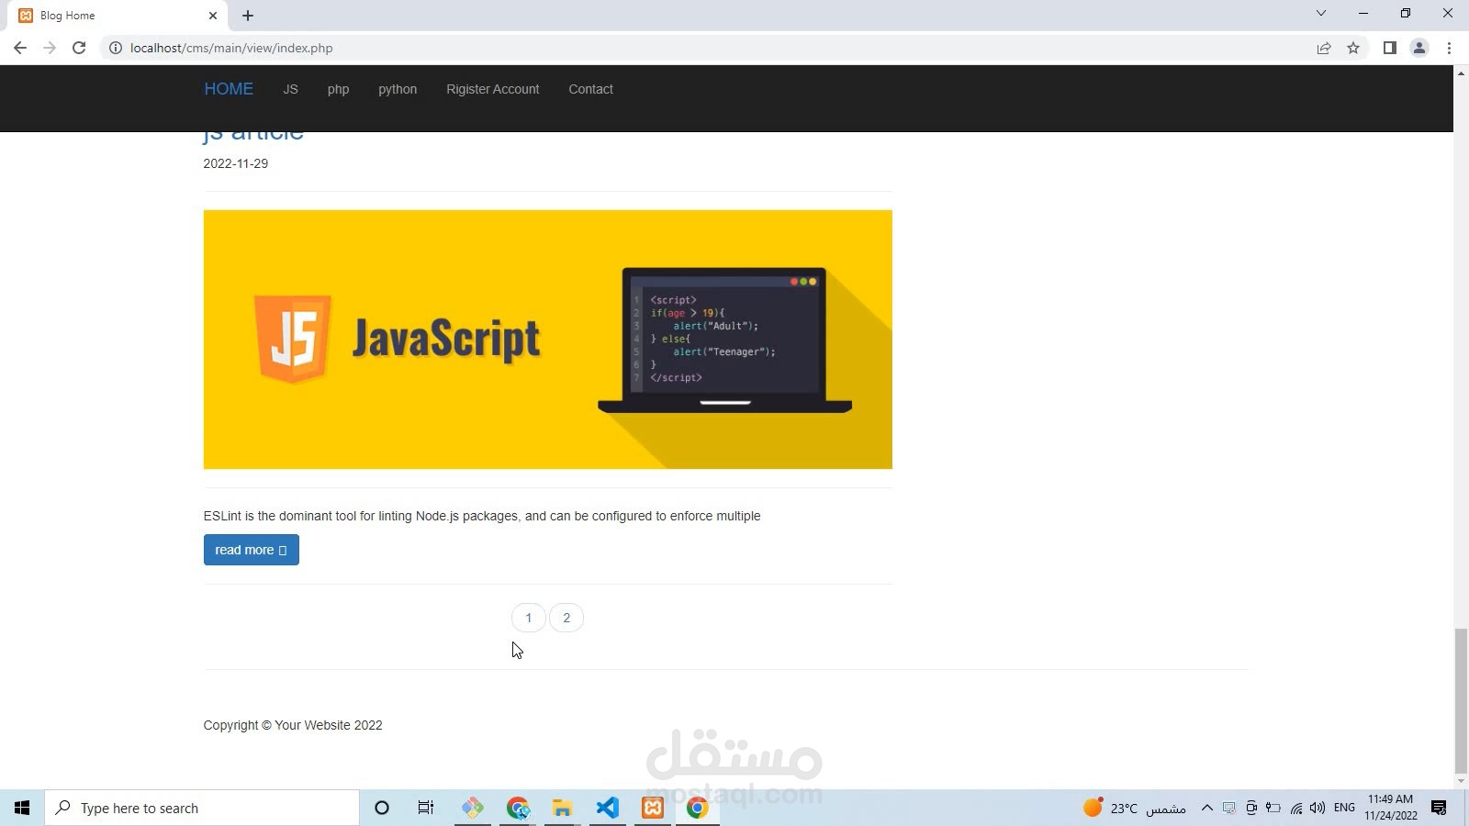Click the Copyright Your Website 2022 text
The height and width of the screenshot is (826, 1469).
click(x=293, y=725)
